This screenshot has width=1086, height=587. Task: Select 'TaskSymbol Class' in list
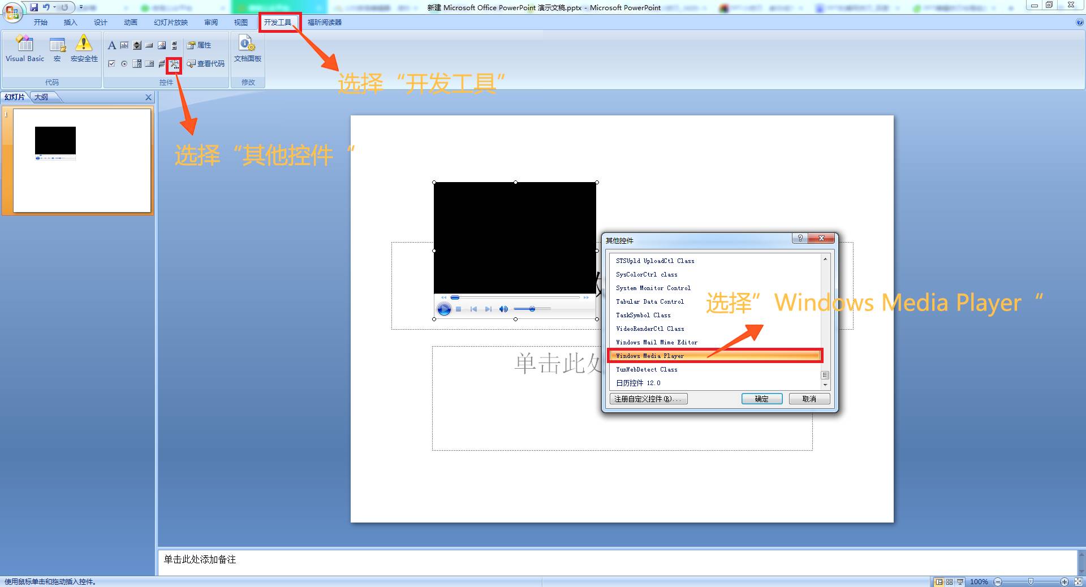(715, 315)
